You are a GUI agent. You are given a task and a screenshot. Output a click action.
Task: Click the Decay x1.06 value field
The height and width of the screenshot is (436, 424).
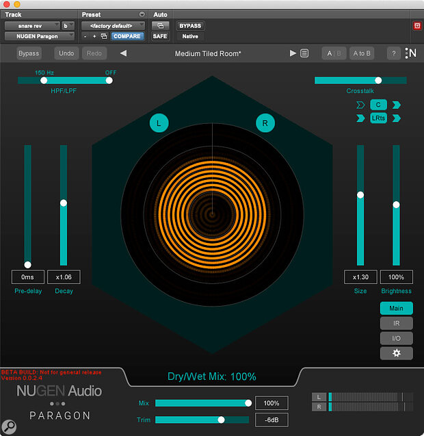(64, 277)
